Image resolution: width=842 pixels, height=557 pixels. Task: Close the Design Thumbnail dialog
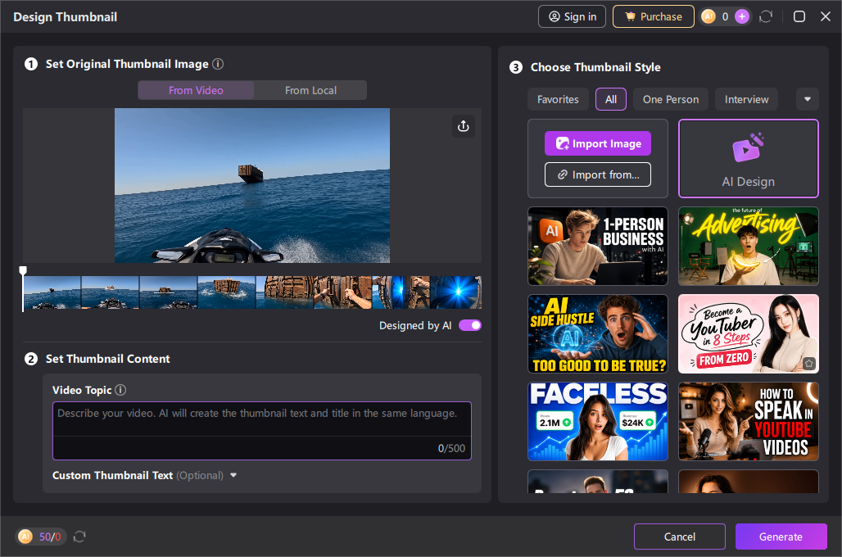826,16
